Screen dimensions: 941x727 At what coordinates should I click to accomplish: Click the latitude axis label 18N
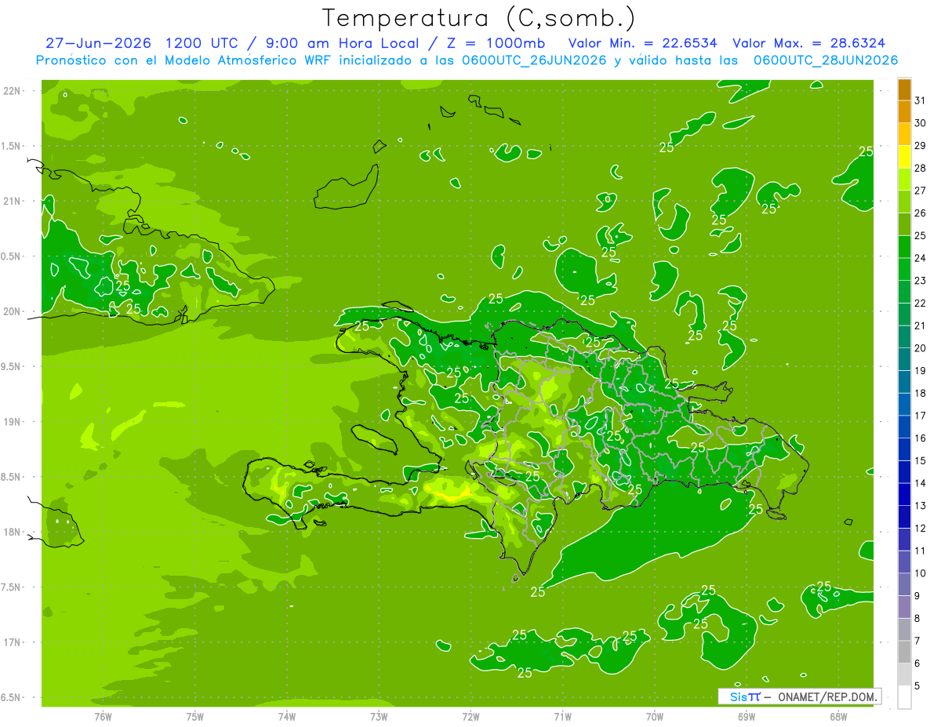tap(13, 532)
